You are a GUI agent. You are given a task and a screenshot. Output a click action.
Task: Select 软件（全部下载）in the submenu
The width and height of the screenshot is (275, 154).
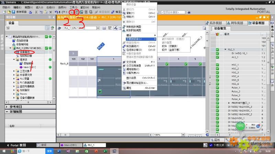[x=171, y=50]
